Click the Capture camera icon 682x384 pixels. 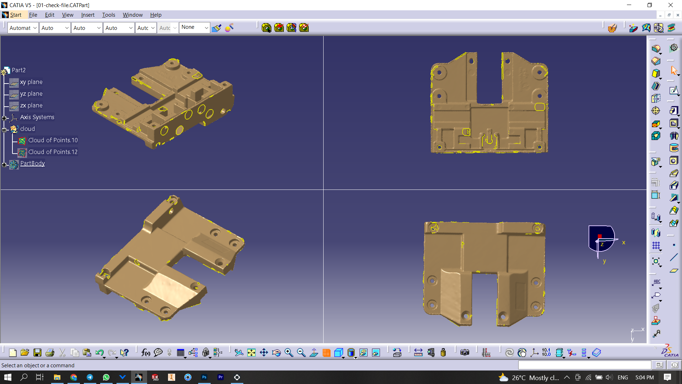point(465,352)
